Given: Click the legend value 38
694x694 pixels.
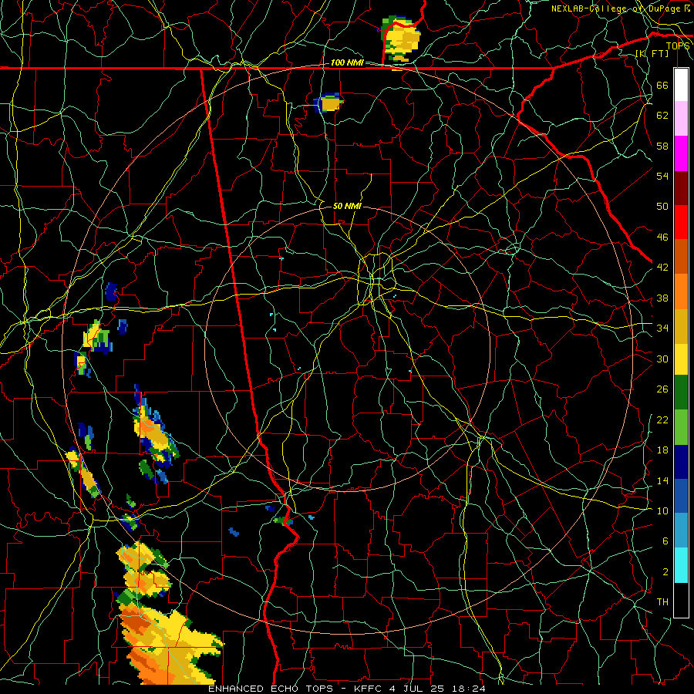Looking at the screenshot, I should click(662, 298).
